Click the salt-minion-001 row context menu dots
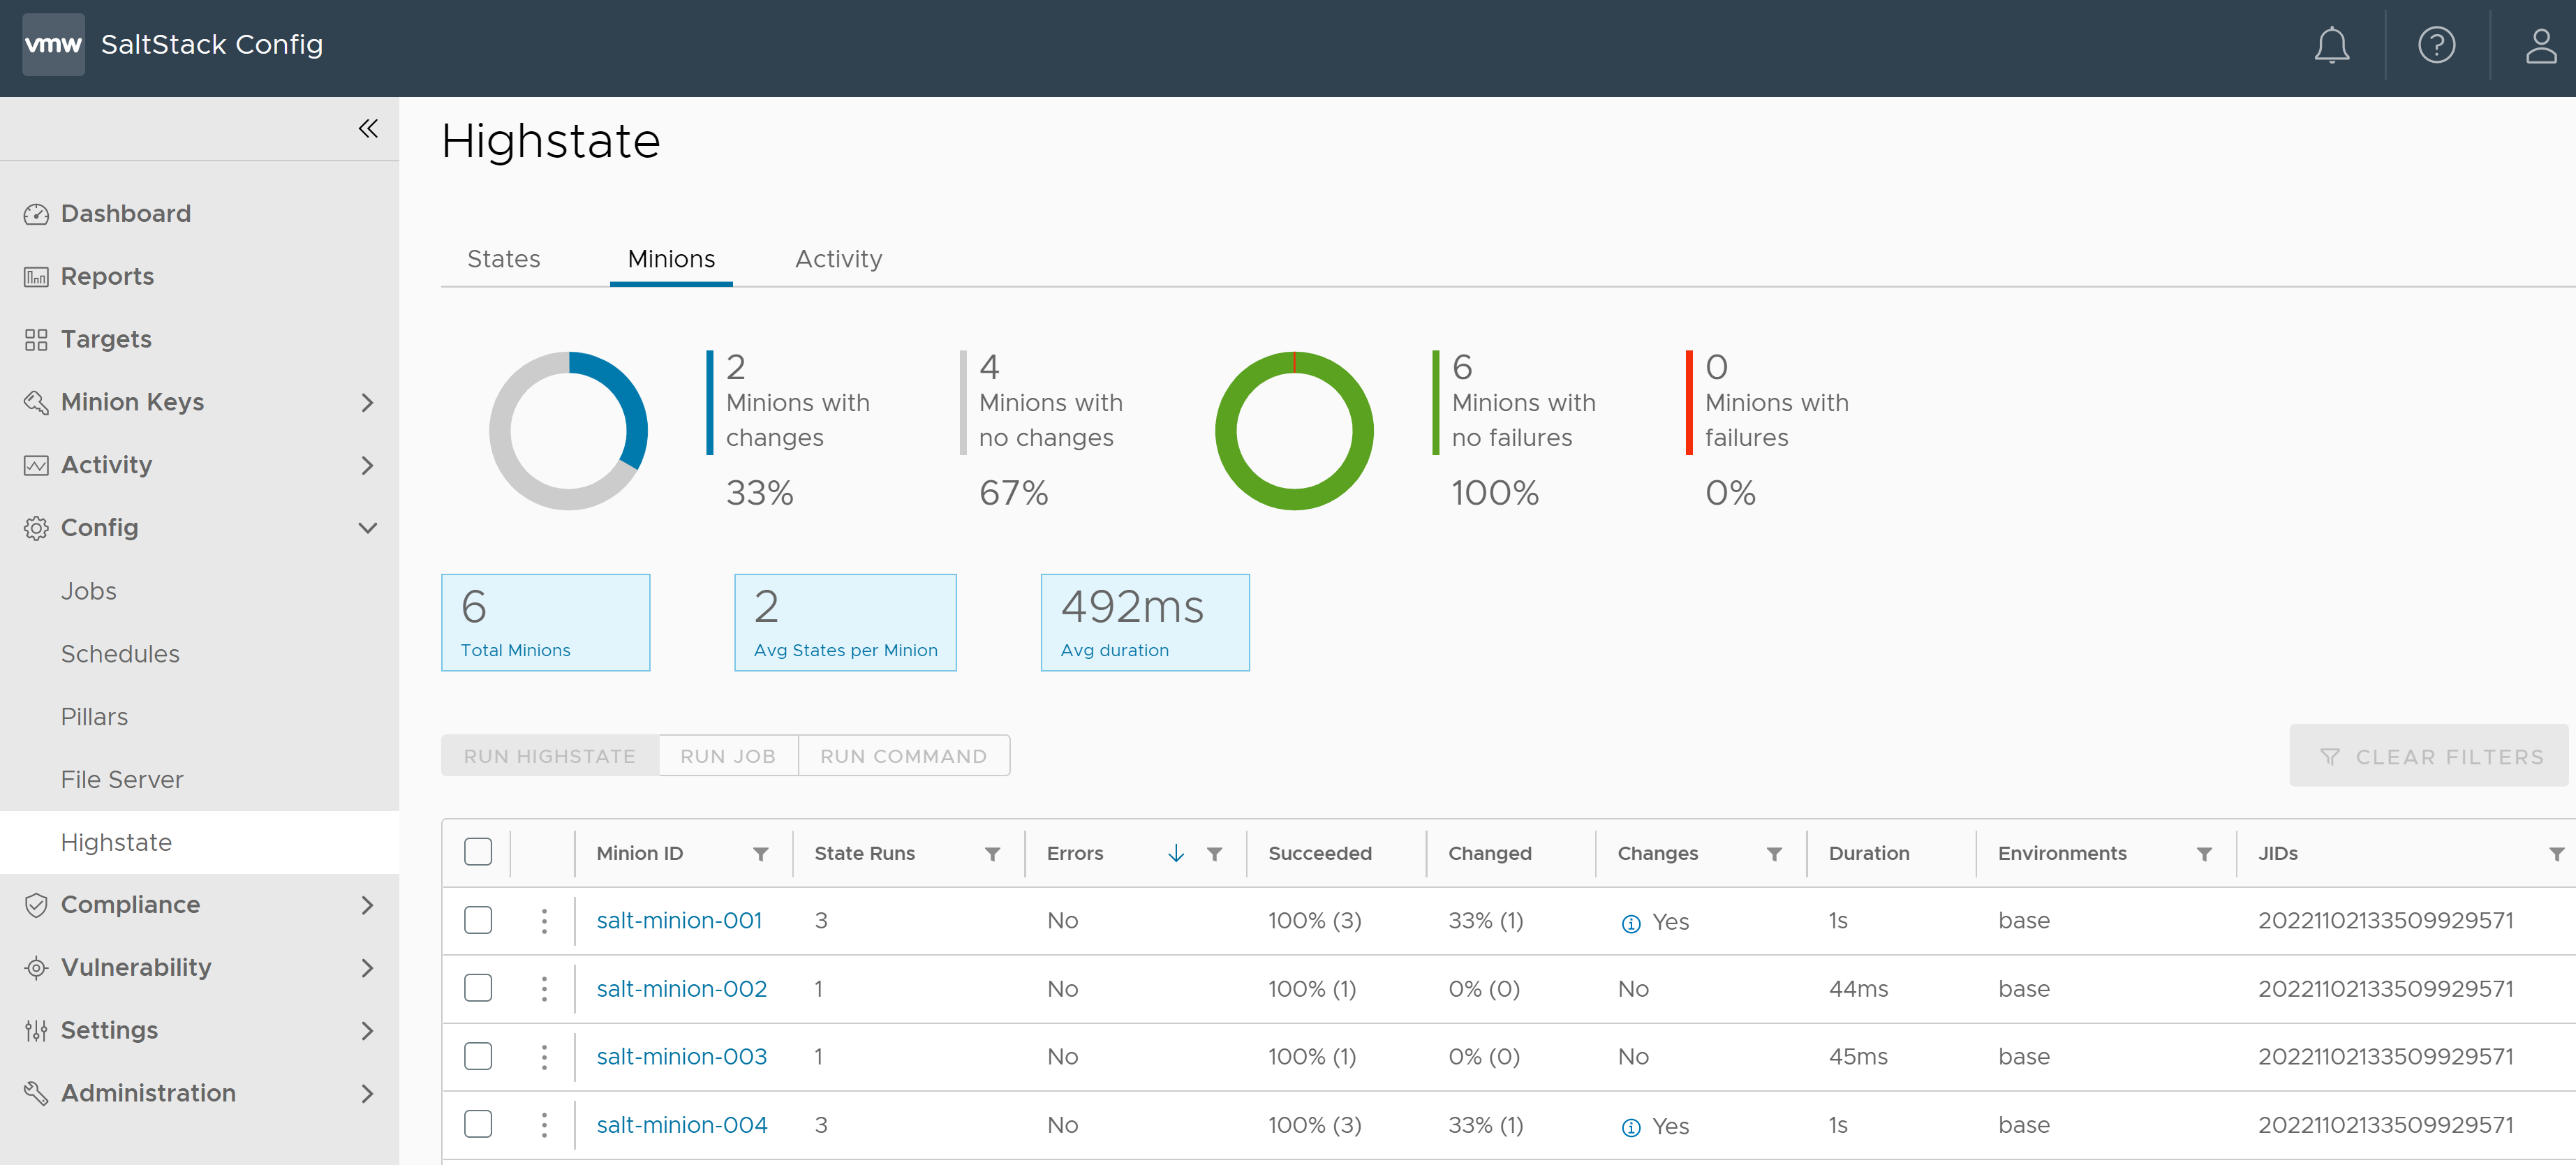 (542, 920)
